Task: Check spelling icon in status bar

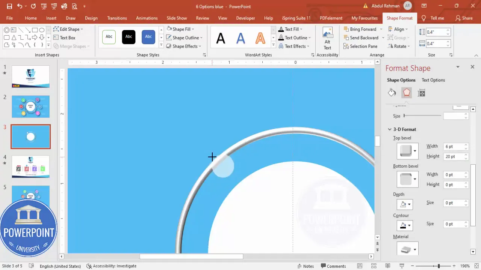Action: point(32,266)
